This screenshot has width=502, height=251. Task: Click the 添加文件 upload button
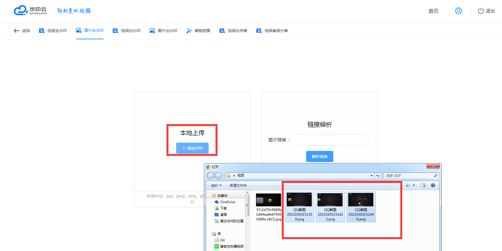click(192, 148)
